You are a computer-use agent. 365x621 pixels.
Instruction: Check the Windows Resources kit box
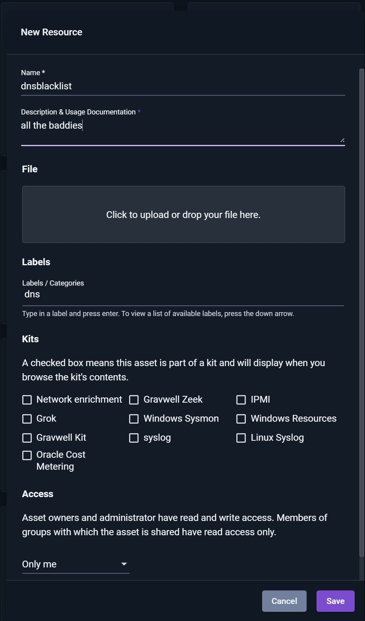(x=241, y=419)
